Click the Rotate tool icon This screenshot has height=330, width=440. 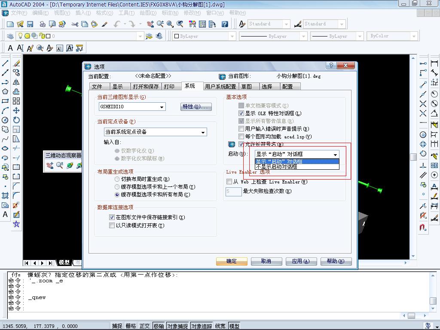[x=16, y=120]
